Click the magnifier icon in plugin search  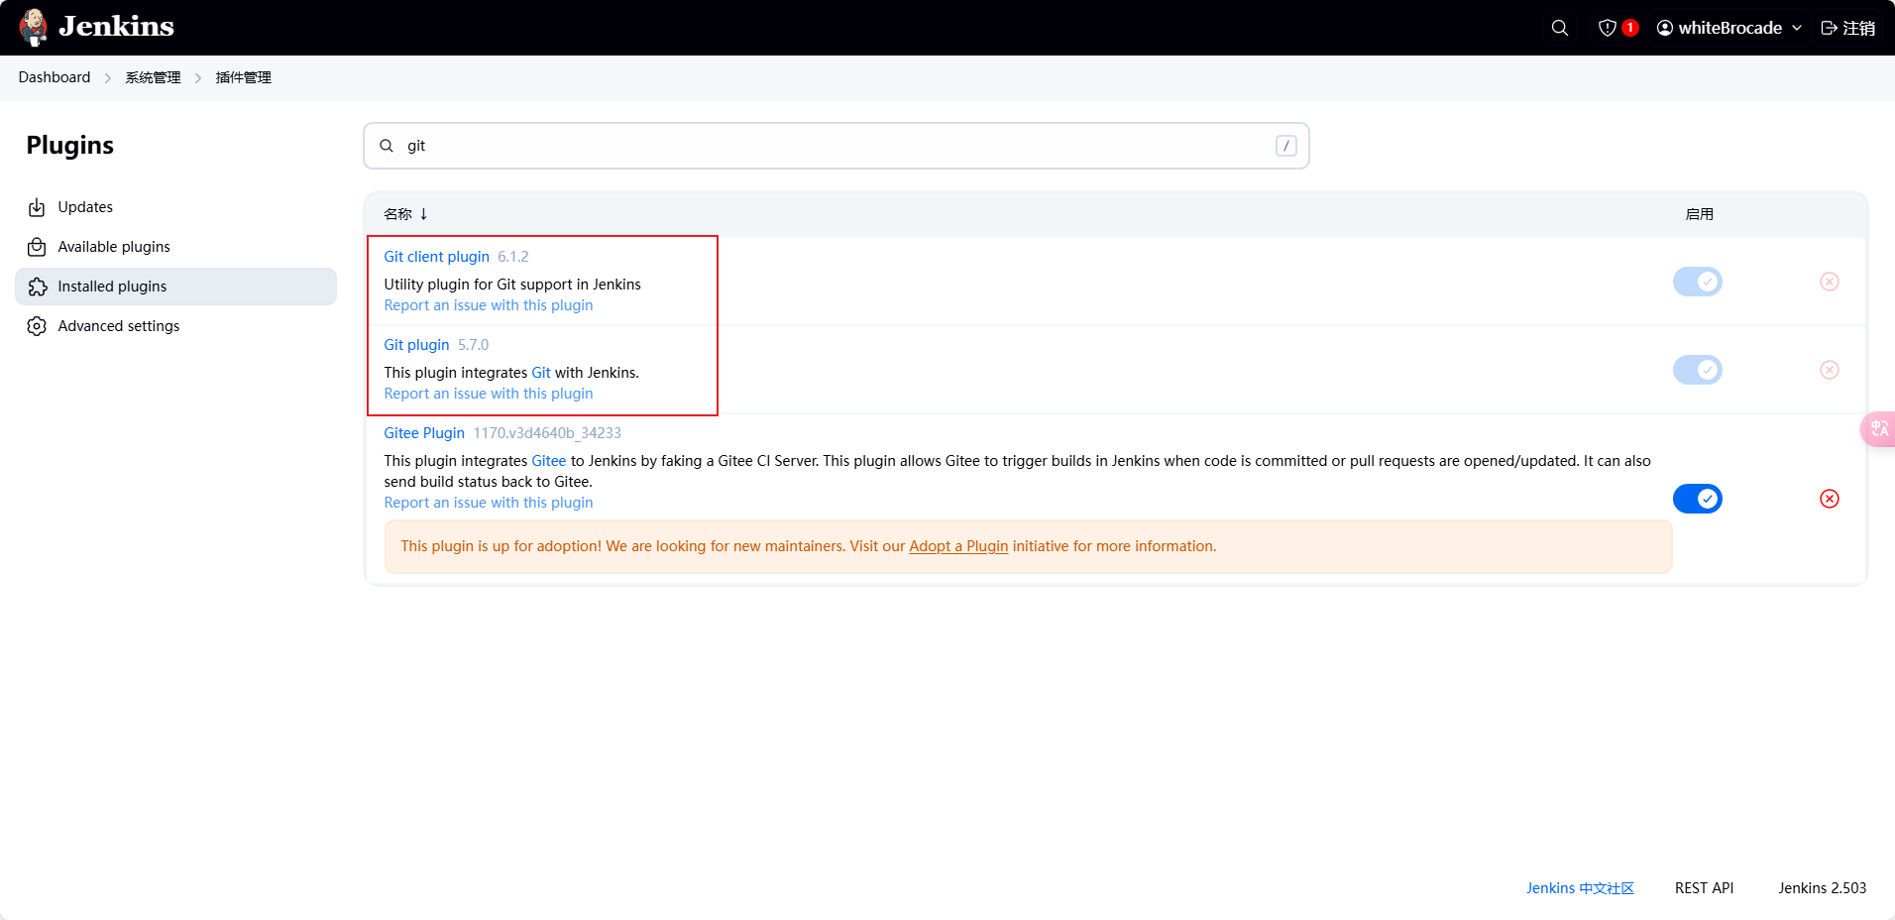coord(387,146)
